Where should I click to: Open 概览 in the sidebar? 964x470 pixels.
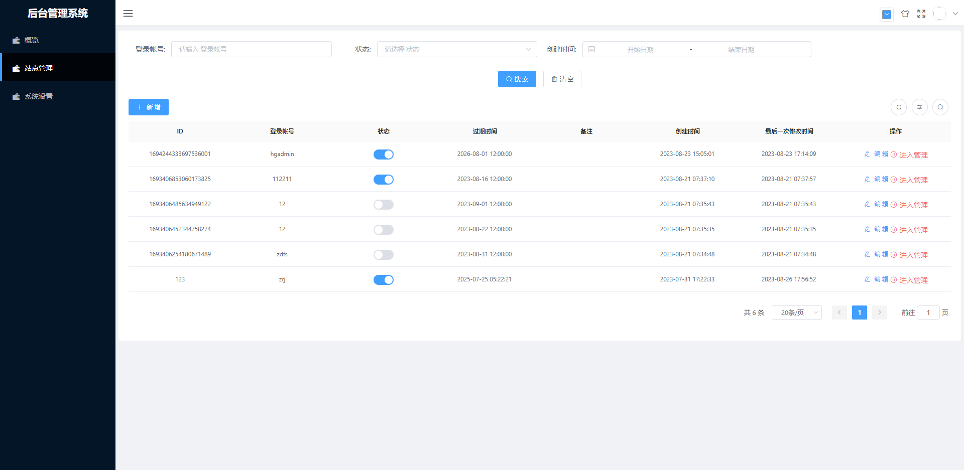[x=32, y=40]
